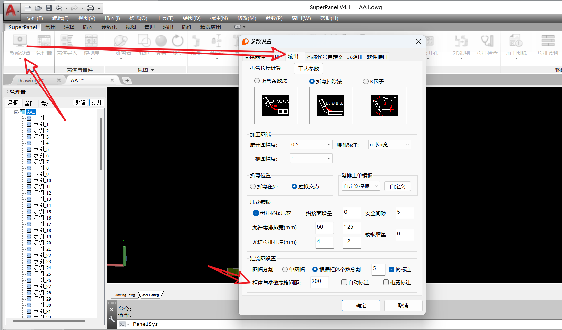562x330 pixels.
Task: Select the 折弯系数法 radio button
Action: [257, 81]
